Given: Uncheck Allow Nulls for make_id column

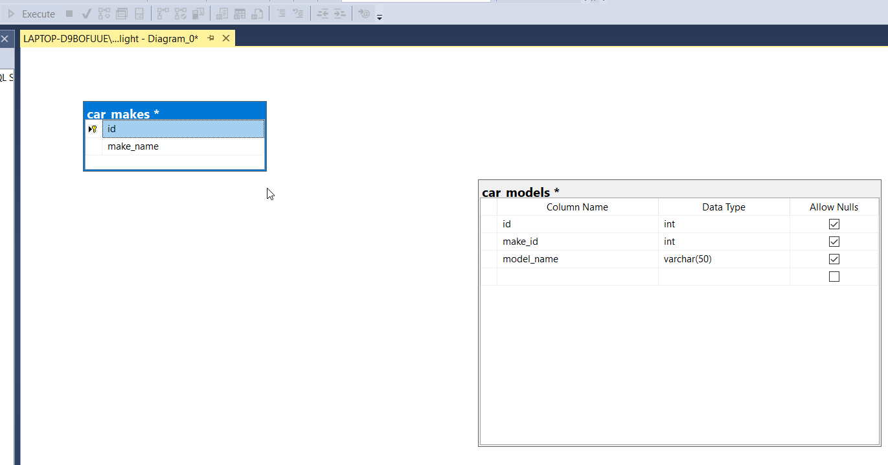Looking at the screenshot, I should click(834, 242).
